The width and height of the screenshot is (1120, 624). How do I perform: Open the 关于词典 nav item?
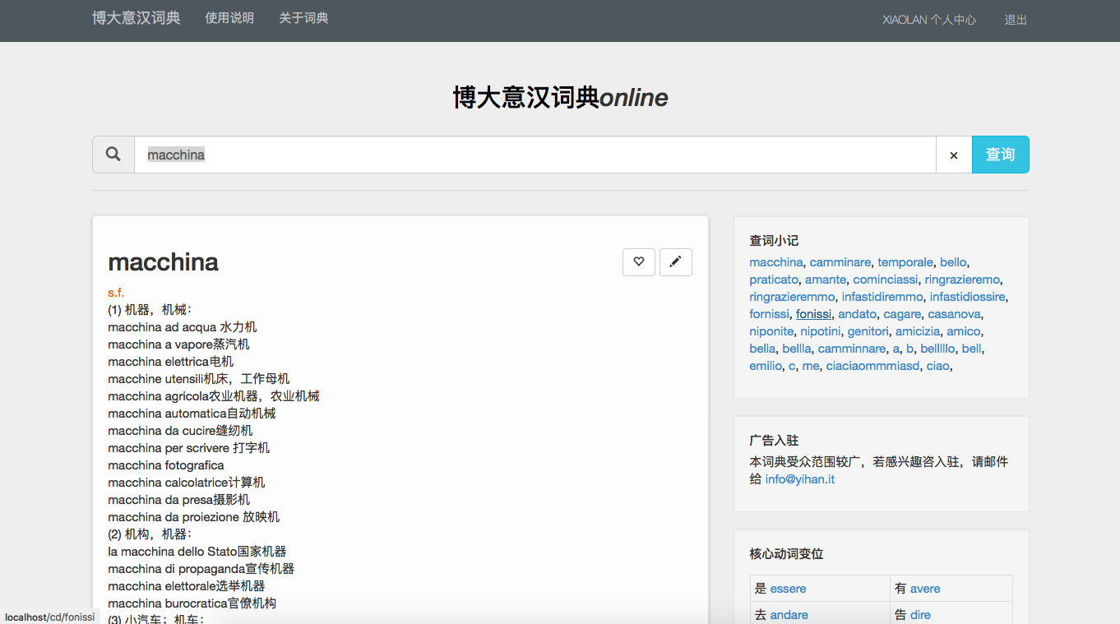point(303,18)
